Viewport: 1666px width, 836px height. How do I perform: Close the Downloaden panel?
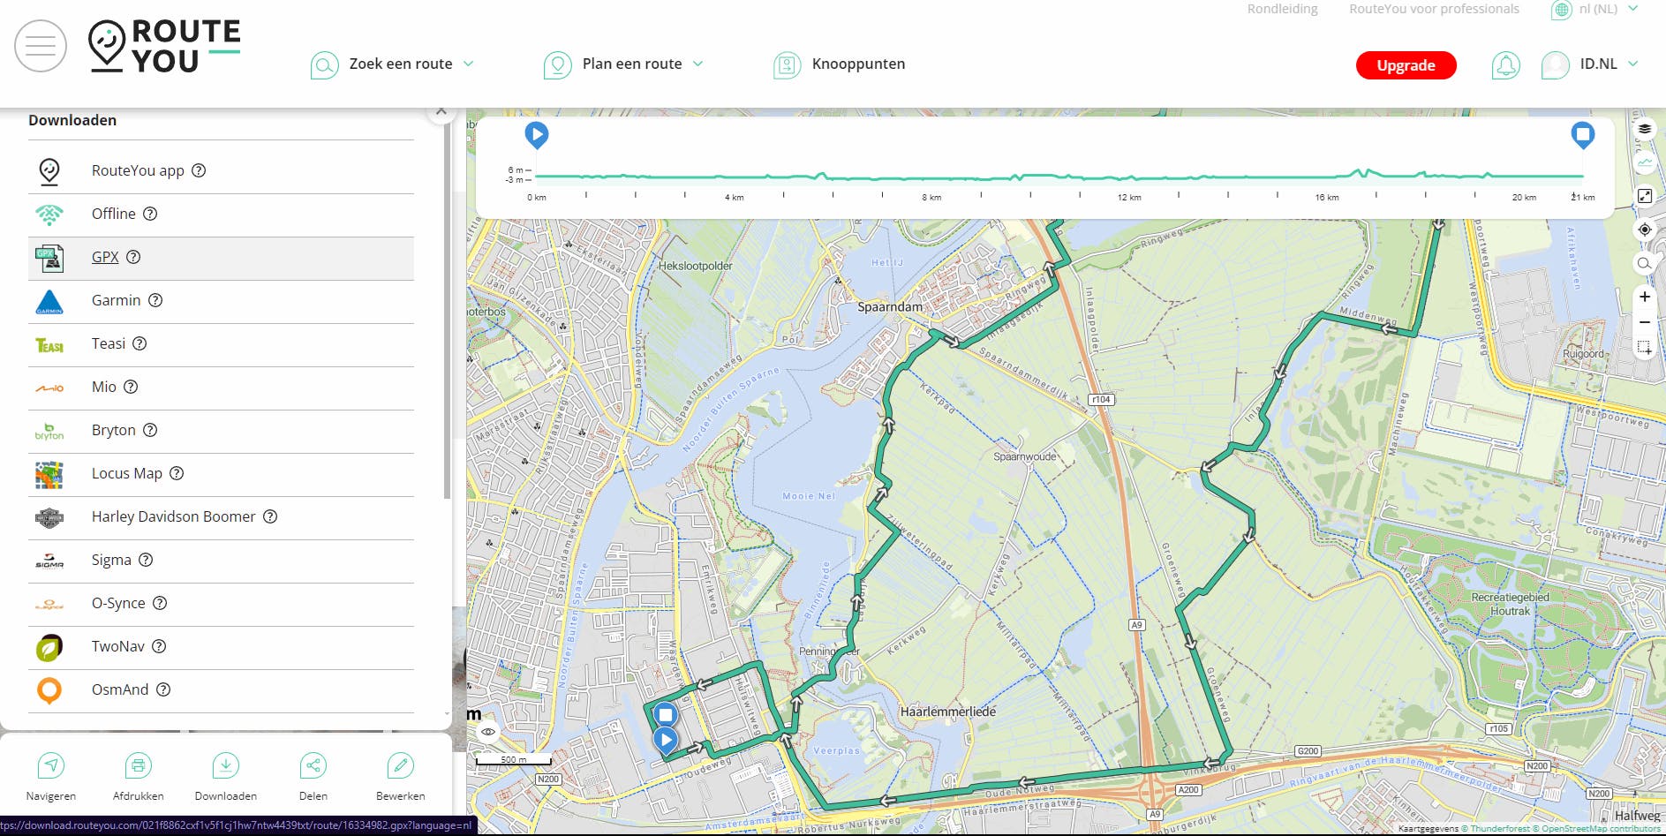(441, 111)
